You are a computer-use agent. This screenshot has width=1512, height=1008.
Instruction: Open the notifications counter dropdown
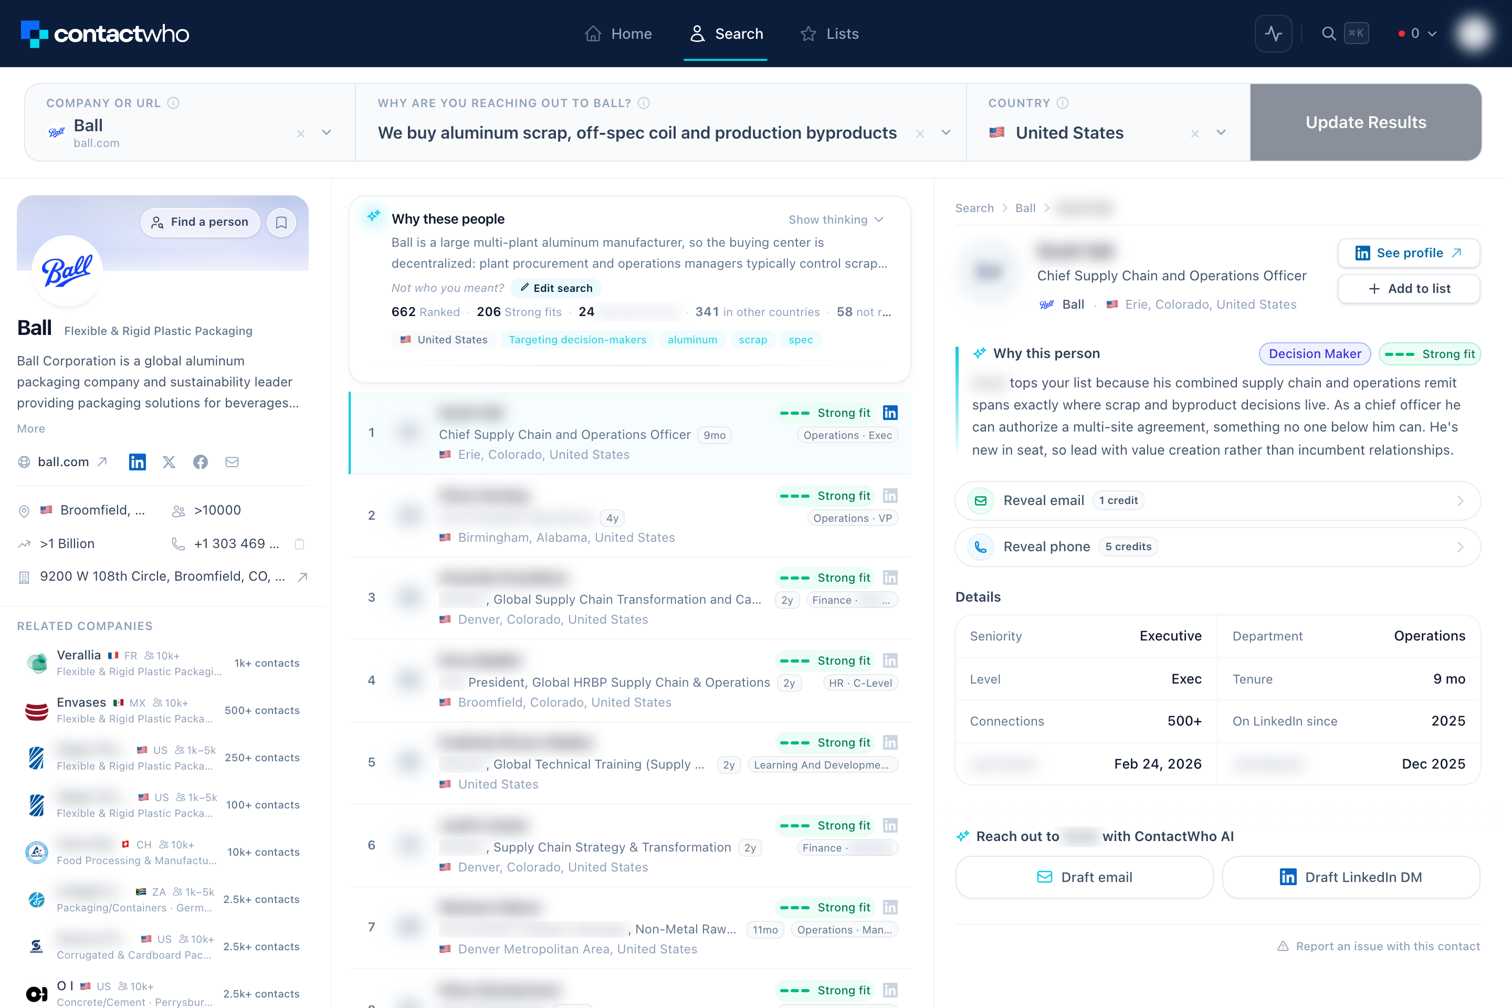(1417, 34)
